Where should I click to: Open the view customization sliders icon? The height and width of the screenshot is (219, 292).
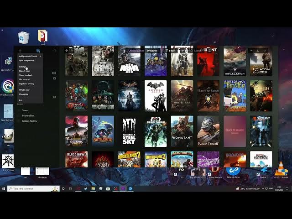tap(209, 51)
